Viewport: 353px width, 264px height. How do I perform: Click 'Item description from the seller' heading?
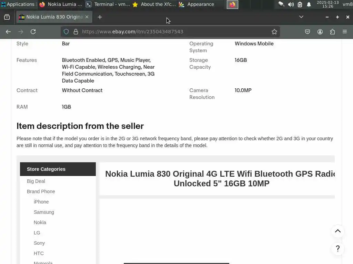point(80,126)
